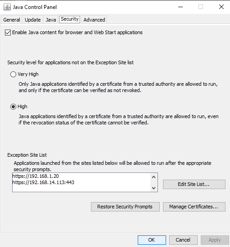
Task: Open Edit Site List dialog
Action: click(194, 184)
